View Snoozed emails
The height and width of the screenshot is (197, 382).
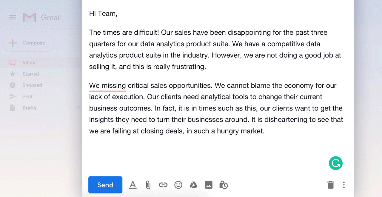(32, 85)
